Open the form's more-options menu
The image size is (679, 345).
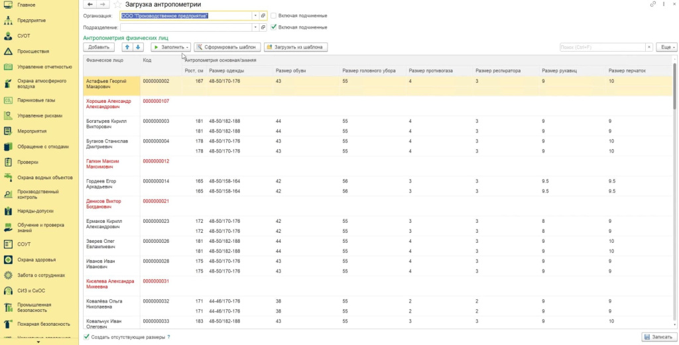[x=664, y=4]
